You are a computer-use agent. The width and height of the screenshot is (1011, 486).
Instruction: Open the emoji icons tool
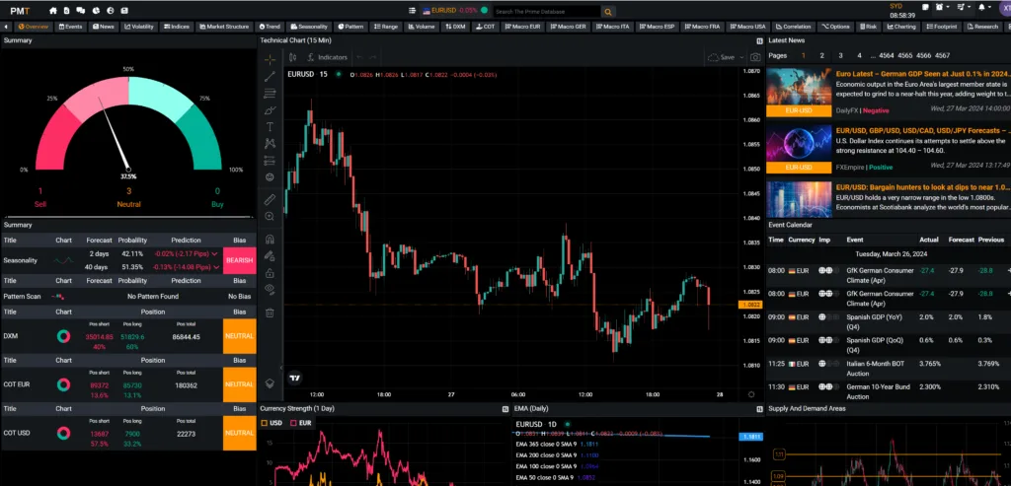(x=270, y=177)
